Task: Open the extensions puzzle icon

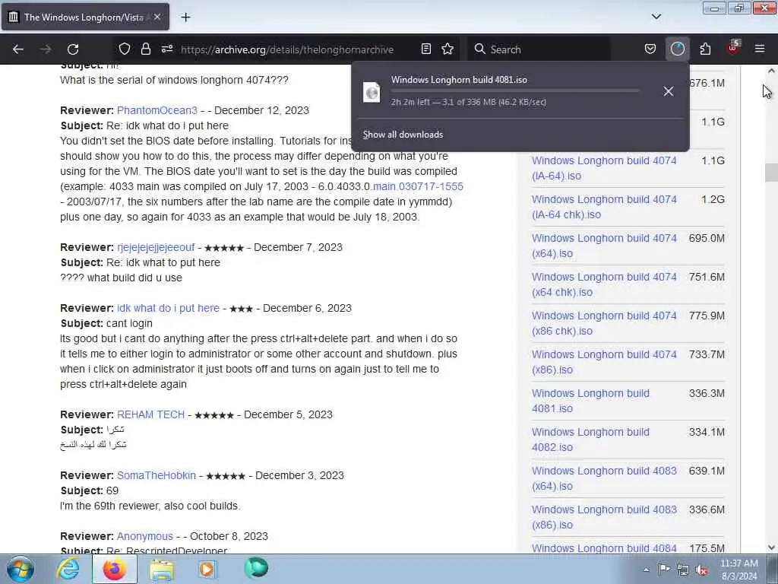Action: pos(705,49)
